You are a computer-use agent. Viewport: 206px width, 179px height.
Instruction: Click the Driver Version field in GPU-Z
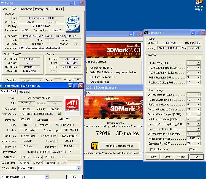tap(49, 152)
